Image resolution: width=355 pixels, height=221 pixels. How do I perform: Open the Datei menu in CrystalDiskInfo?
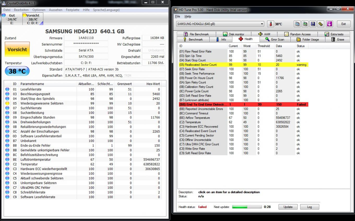[x=7, y=10]
